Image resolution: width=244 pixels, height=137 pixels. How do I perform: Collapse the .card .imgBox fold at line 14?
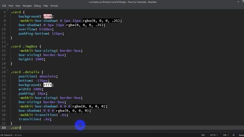coord(8,45)
